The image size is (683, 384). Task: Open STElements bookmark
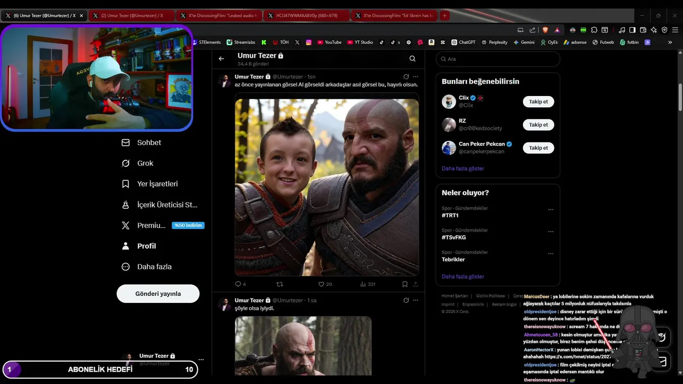[x=207, y=42]
